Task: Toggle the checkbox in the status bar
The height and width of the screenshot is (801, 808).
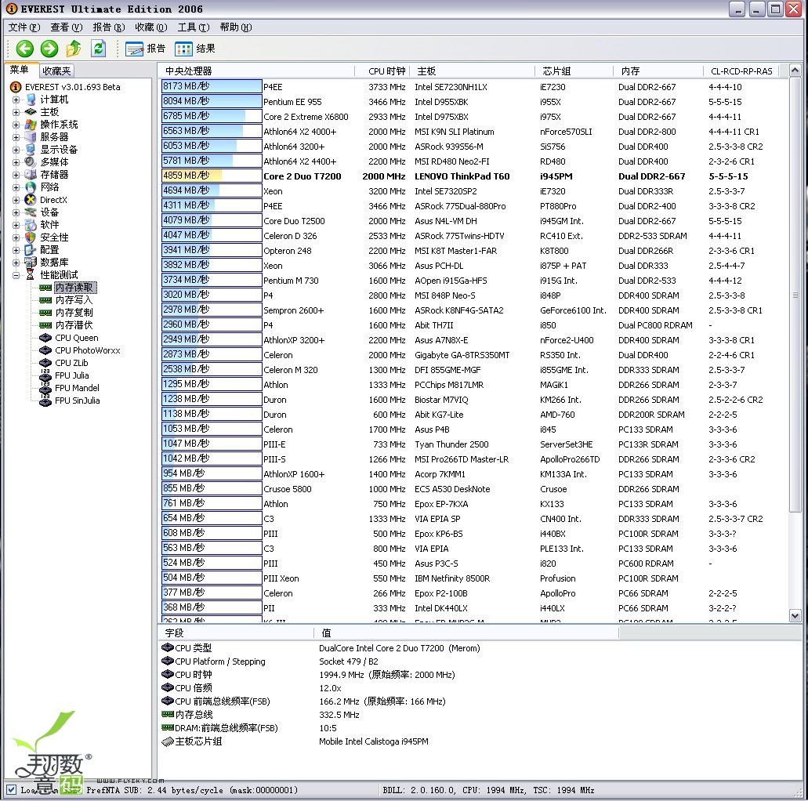Action: point(11,790)
